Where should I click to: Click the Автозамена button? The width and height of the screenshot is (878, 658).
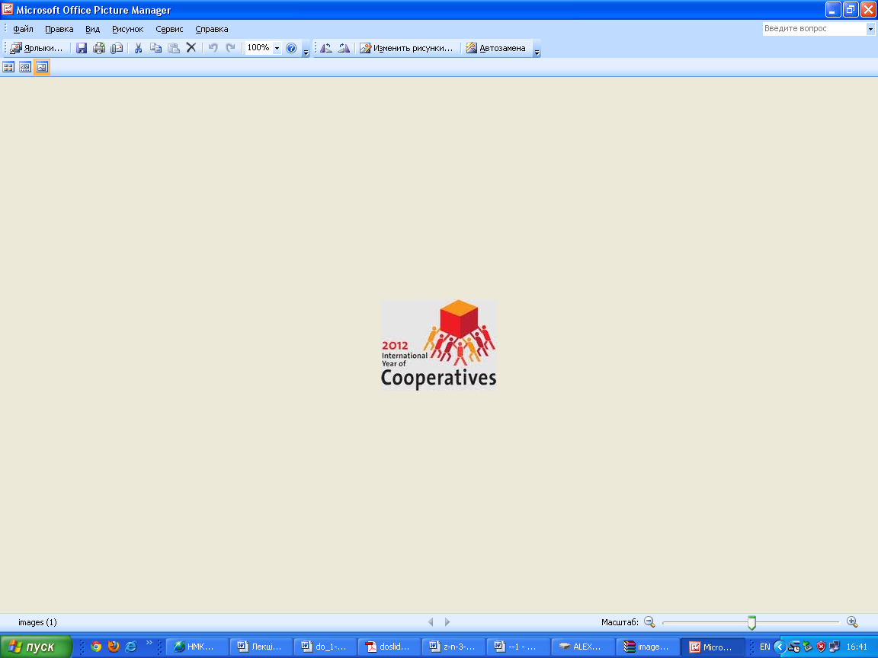tap(496, 48)
